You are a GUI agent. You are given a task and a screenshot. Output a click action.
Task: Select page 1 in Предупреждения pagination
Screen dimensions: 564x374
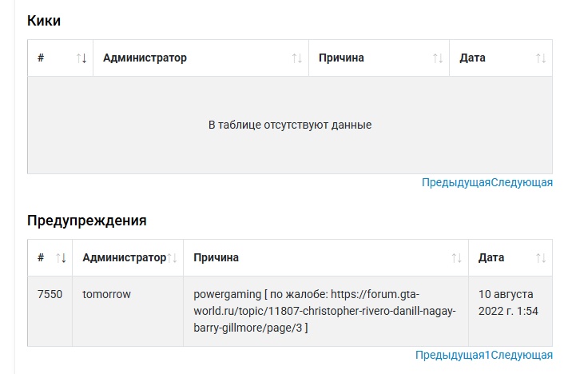point(487,355)
